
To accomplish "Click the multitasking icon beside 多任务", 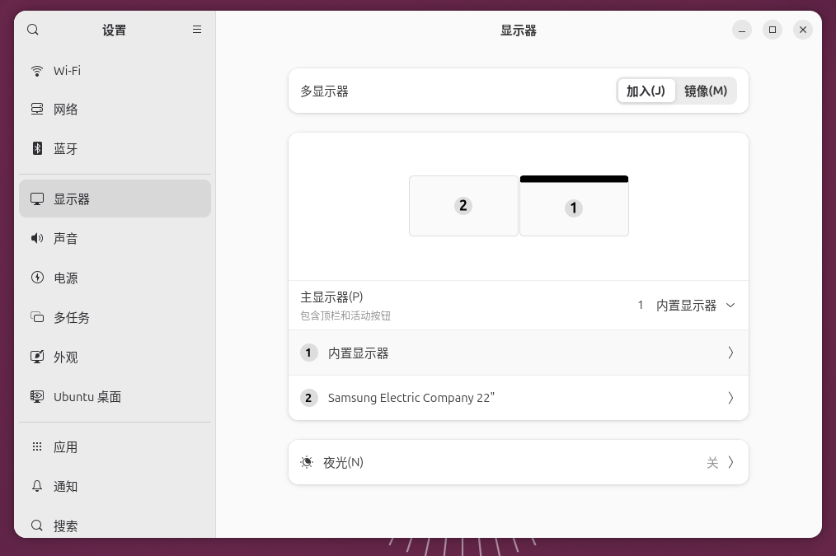I will (37, 317).
